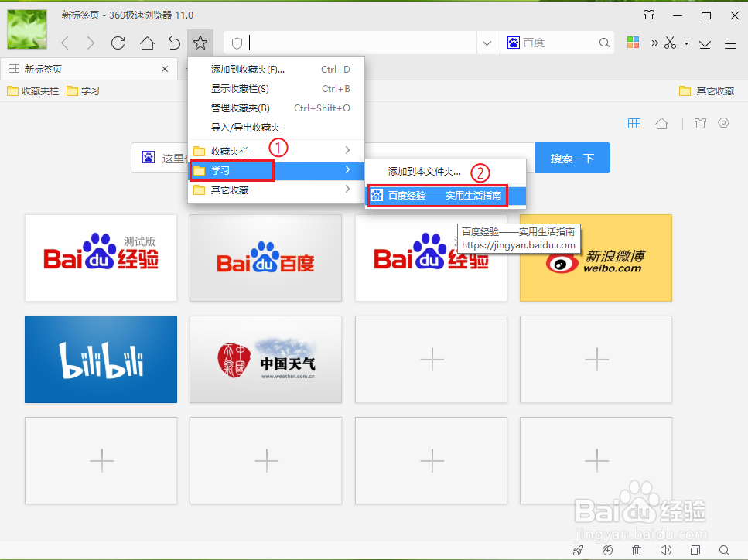Image resolution: width=748 pixels, height=560 pixels.
Task: Click the 搜索一下 button
Action: [x=572, y=158]
